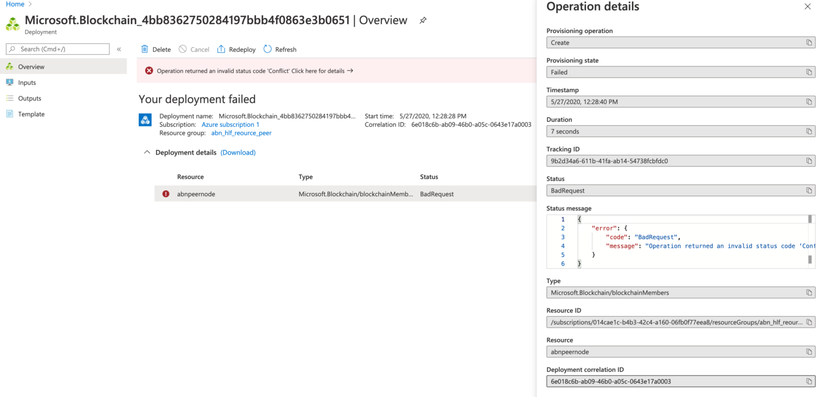
Task: Click inside the Search field
Action: pyautogui.click(x=57, y=49)
